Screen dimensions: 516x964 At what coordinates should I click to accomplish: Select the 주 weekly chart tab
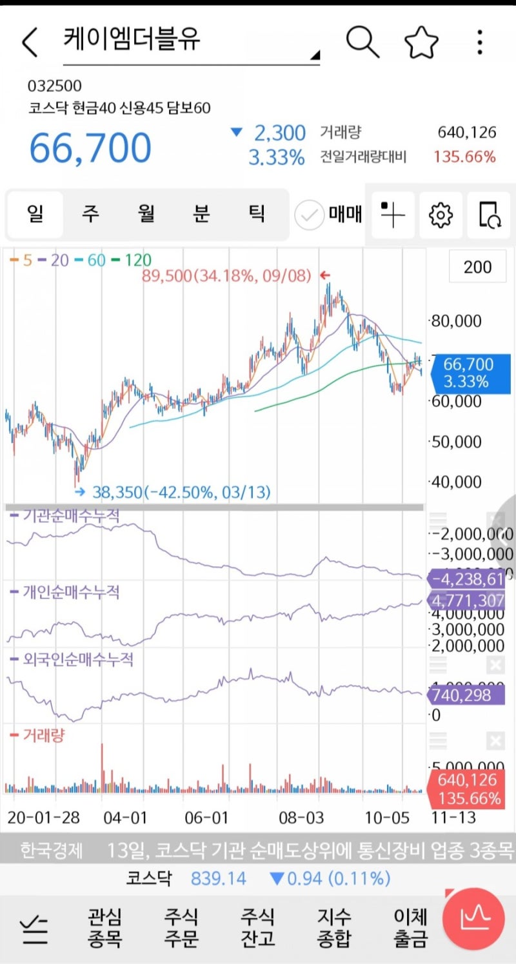point(91,214)
